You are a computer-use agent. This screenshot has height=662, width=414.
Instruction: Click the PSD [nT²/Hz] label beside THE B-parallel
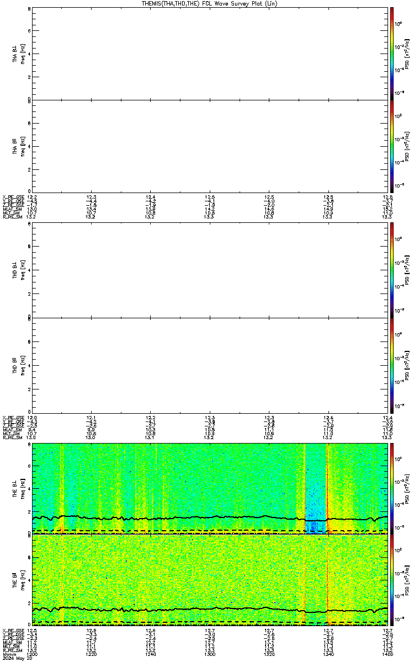click(x=406, y=579)
